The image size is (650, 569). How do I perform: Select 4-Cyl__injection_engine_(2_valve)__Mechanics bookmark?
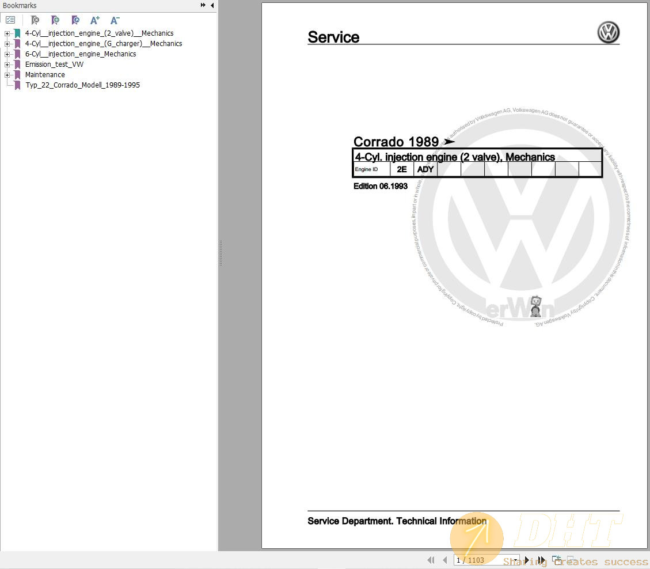[x=99, y=33]
